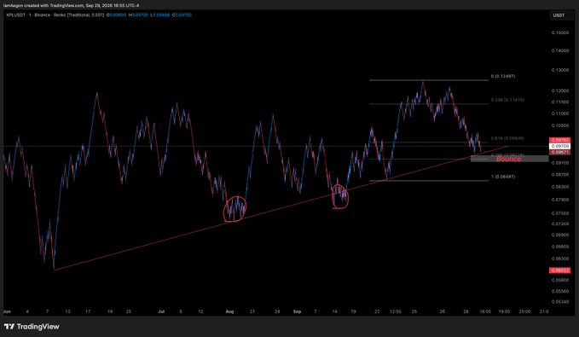The width and height of the screenshot is (579, 337).
Task: Click the 0.06300 price axis label
Action: pos(560,259)
